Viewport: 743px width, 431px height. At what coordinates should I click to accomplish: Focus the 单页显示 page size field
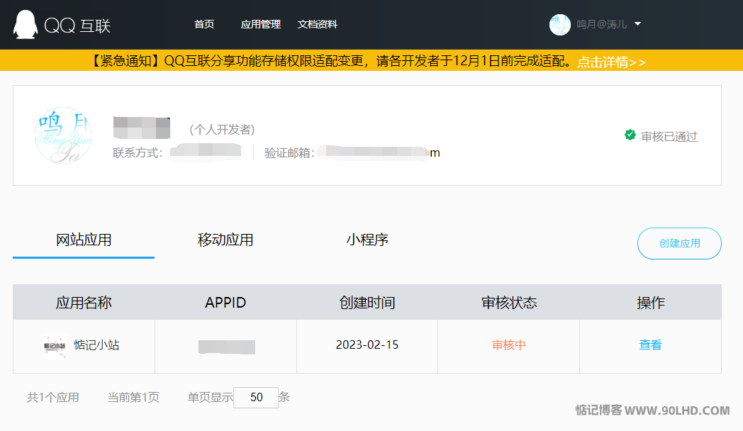256,398
